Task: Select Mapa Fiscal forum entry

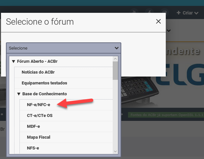Action: pyautogui.click(x=66, y=137)
